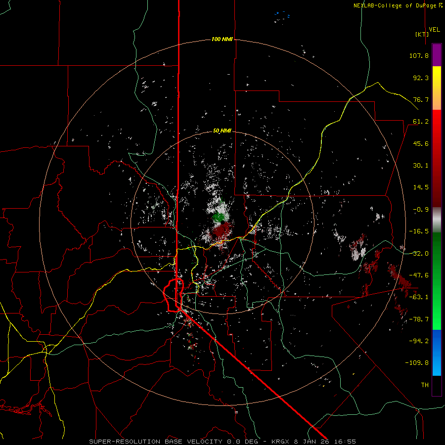Click the 107.8 value on the velocity scale
445x445 pixels.
click(419, 55)
